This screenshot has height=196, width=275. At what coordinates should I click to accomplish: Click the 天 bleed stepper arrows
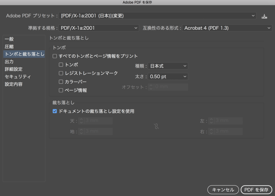tap(81, 121)
